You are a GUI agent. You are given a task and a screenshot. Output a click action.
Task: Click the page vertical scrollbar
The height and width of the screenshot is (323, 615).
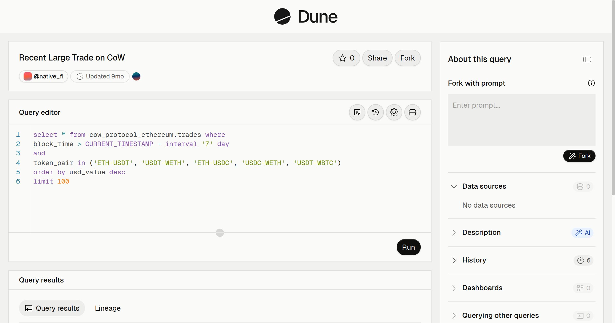(613, 97)
